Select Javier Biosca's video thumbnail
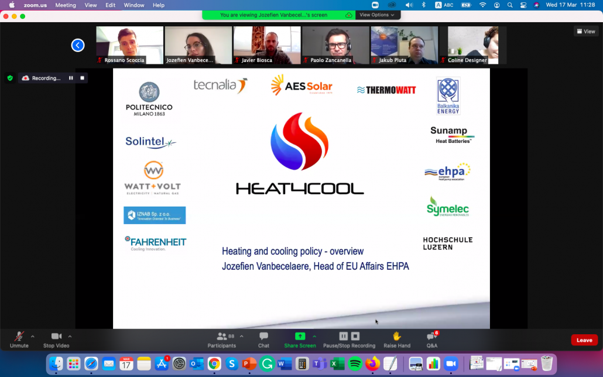This screenshot has height=377, width=603. pyautogui.click(x=267, y=45)
